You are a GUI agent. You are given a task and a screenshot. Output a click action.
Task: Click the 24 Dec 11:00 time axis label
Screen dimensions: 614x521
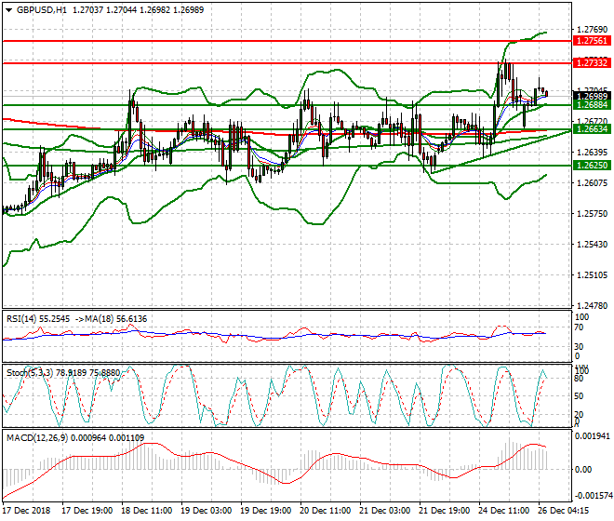503,512
